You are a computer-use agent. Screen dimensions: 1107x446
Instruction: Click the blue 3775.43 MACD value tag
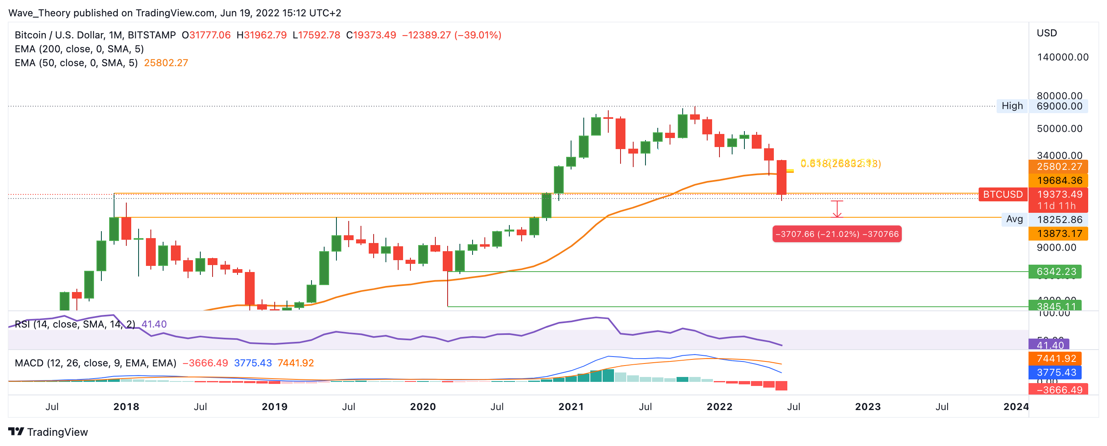[1056, 372]
